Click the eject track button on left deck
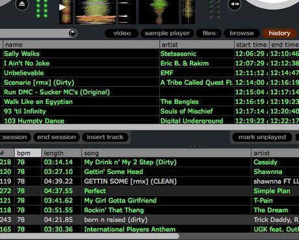Image resolution: width=299 pixels, height=240 pixels. point(22,4)
